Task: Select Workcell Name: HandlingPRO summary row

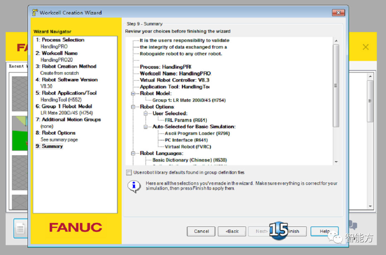Action: point(175,74)
